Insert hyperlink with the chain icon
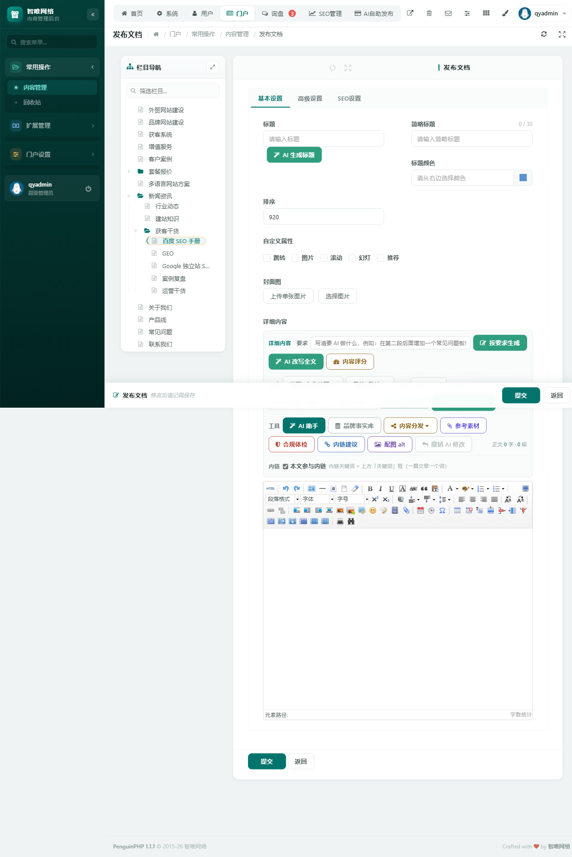This screenshot has height=857, width=572. pyautogui.click(x=271, y=510)
